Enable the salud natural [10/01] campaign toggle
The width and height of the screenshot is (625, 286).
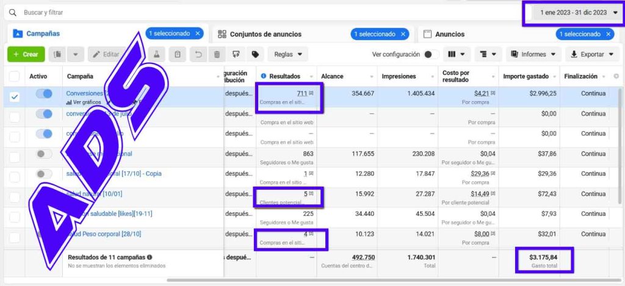coord(44,194)
